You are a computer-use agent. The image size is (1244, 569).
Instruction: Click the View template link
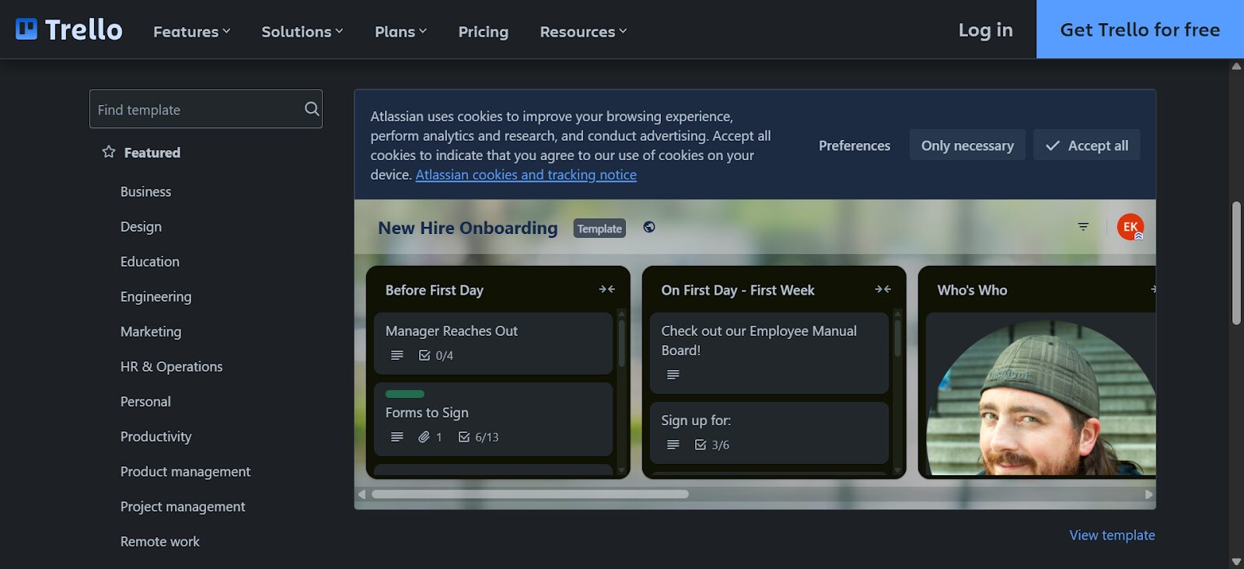click(1112, 535)
